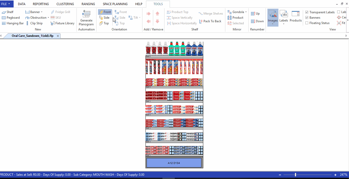349x179 pixels.
Task: Zoom out with the minus button
Action: tap(280, 175)
